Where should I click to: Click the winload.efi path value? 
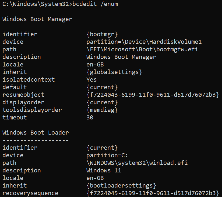click(x=137, y=163)
